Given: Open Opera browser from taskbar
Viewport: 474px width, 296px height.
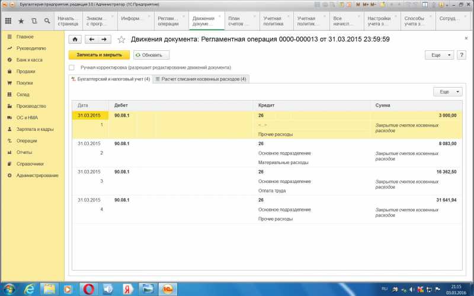Looking at the screenshot, I should coord(88,289).
